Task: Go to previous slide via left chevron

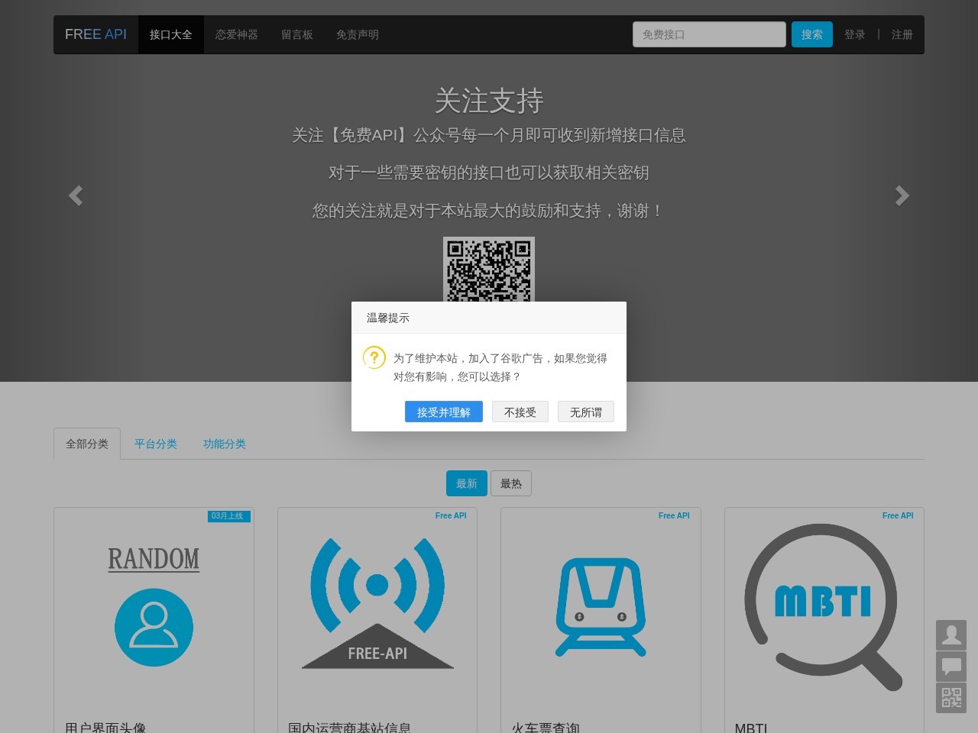Action: [76, 196]
